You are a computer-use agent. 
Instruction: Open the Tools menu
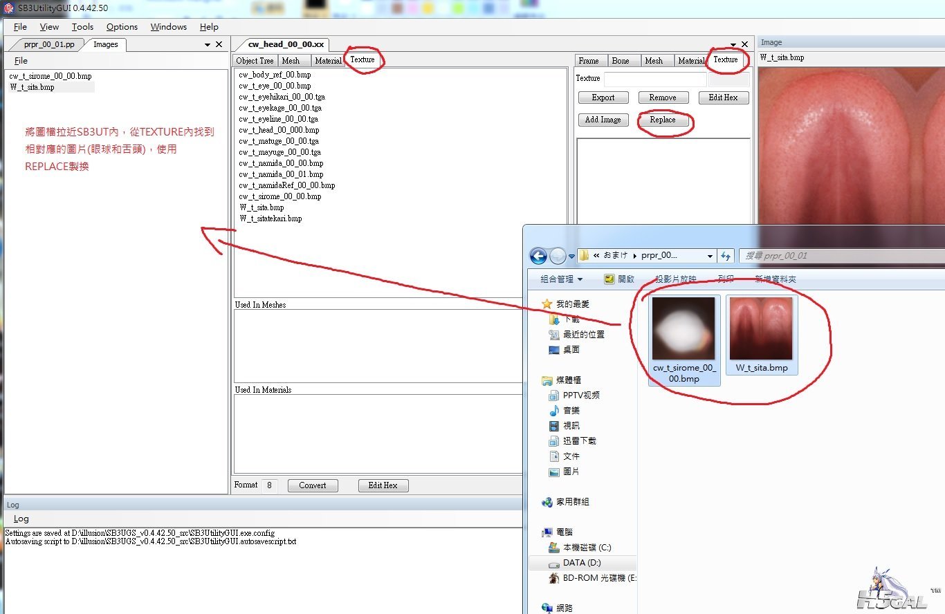(x=82, y=27)
